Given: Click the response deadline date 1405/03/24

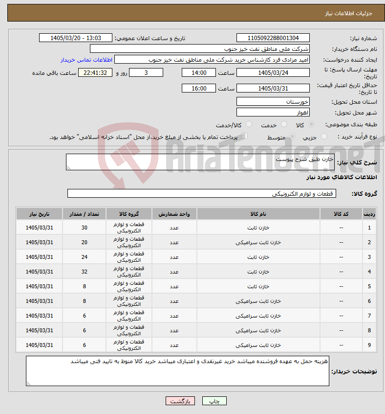Looking at the screenshot, I should [x=273, y=72].
